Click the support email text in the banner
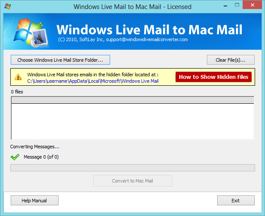 (147, 39)
